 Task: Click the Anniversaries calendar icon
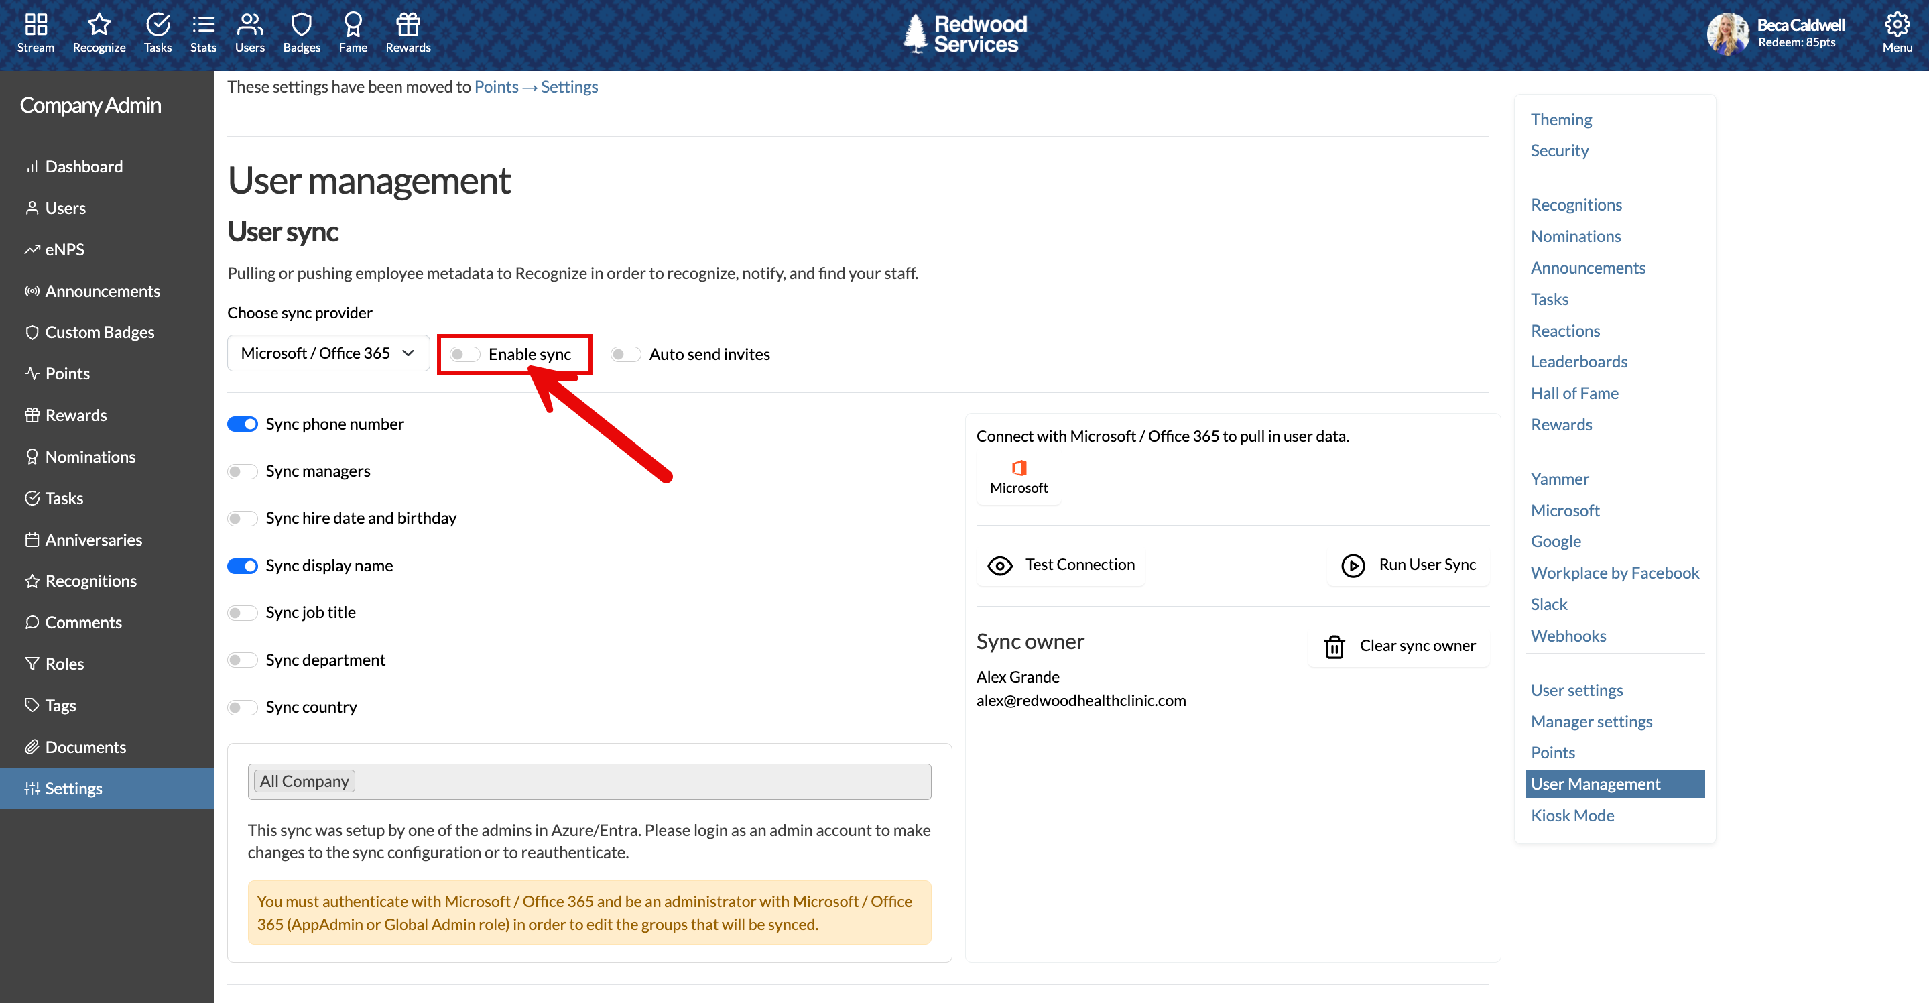point(32,539)
